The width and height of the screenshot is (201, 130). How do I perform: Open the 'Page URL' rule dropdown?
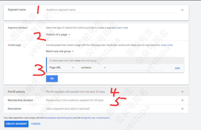pos(62,68)
